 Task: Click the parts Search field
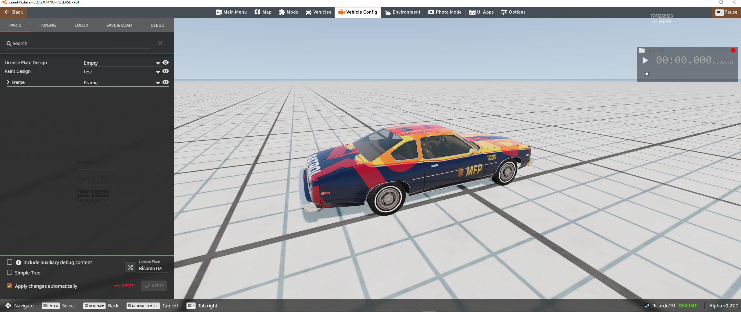click(x=78, y=43)
